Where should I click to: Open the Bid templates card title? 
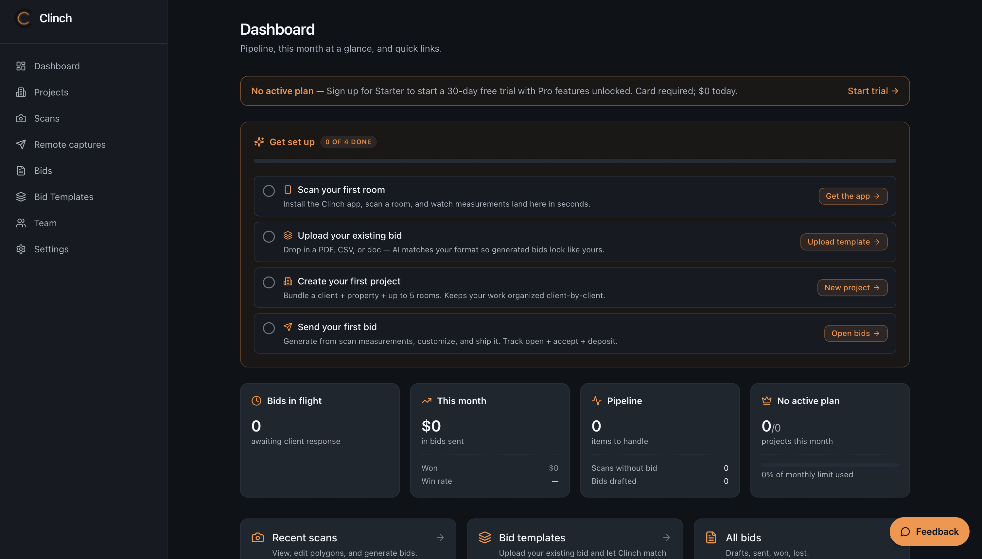[532, 537]
